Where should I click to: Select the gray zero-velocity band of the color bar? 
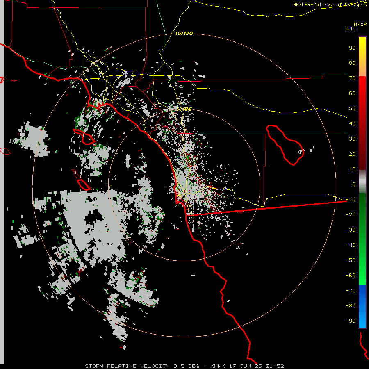pos(362,182)
